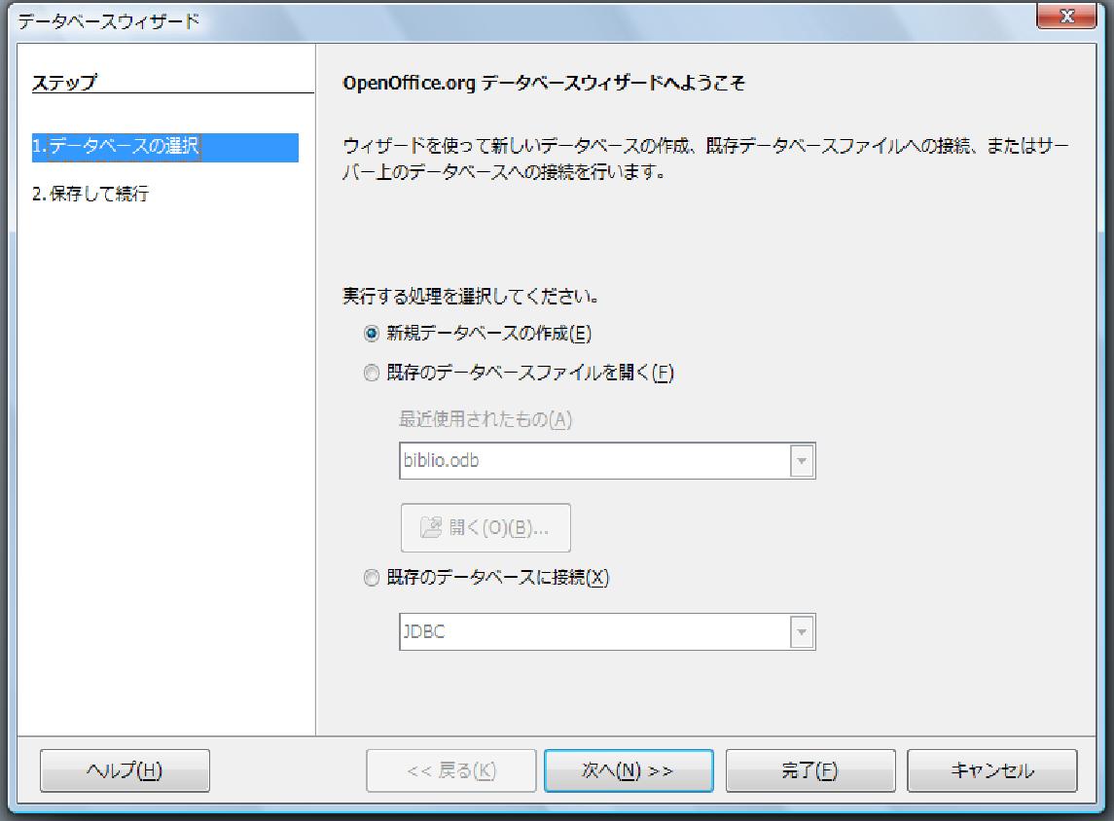Click the 完了(F) finish button
The height and width of the screenshot is (821, 1114).
809,771
